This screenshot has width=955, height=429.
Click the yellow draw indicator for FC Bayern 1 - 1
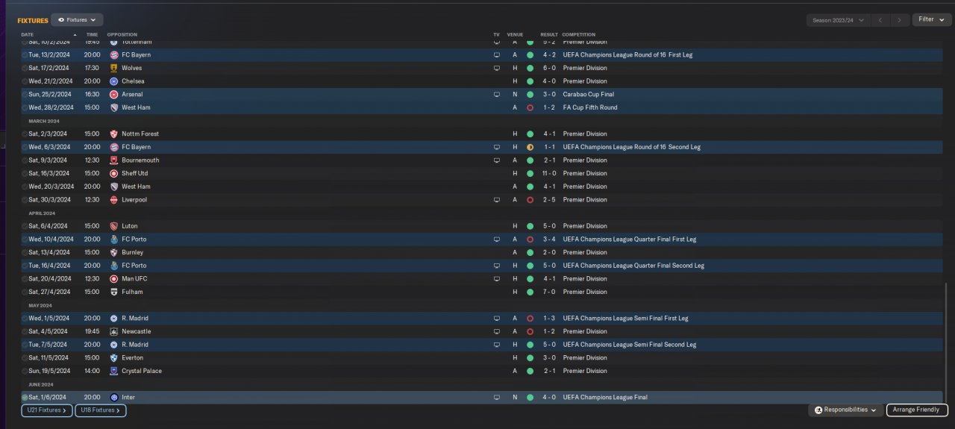(530, 147)
